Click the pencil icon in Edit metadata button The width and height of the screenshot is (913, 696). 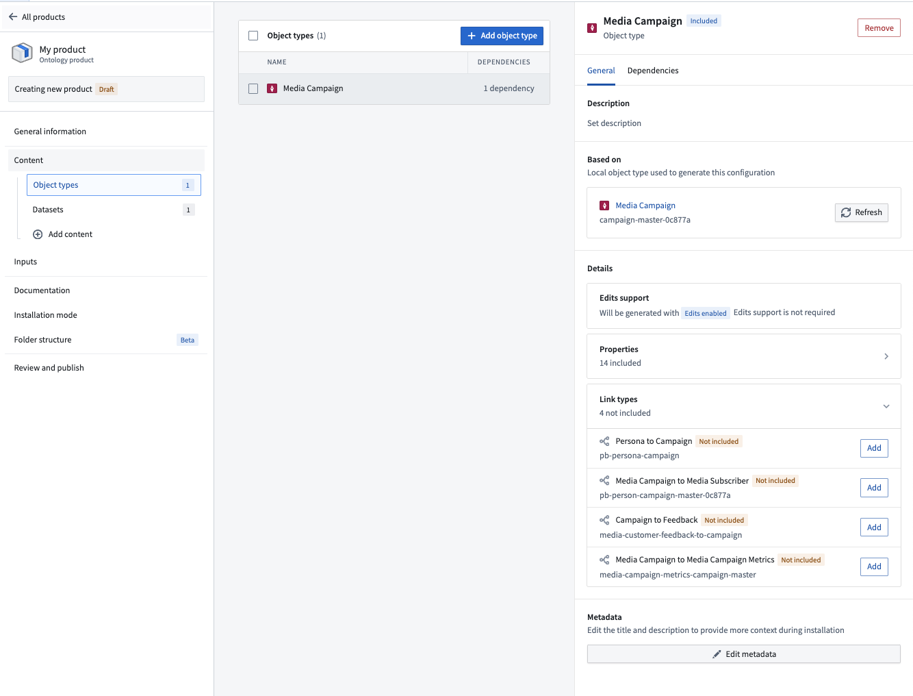[717, 654]
